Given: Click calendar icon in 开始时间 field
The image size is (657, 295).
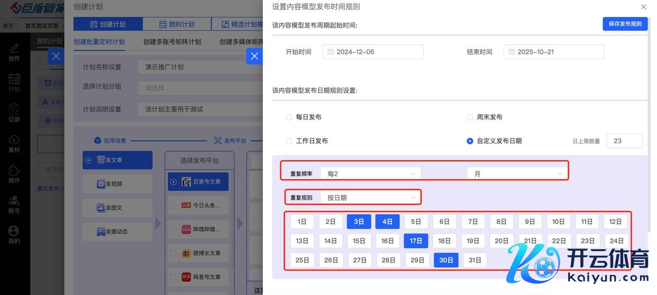Looking at the screenshot, I should pyautogui.click(x=331, y=52).
